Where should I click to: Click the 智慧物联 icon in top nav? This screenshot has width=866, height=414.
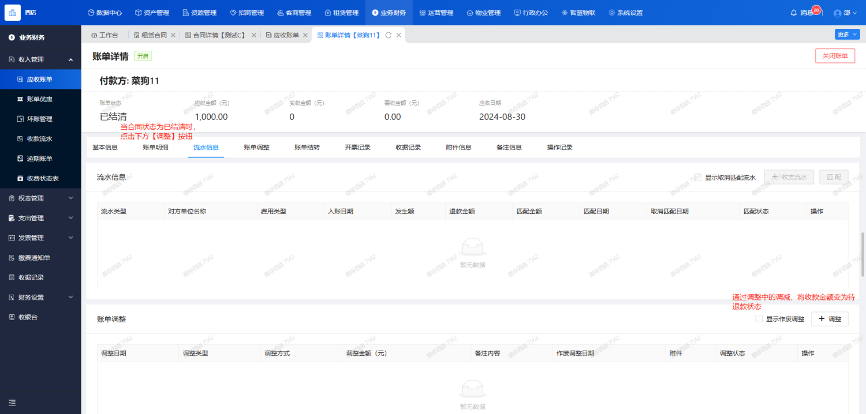point(565,13)
